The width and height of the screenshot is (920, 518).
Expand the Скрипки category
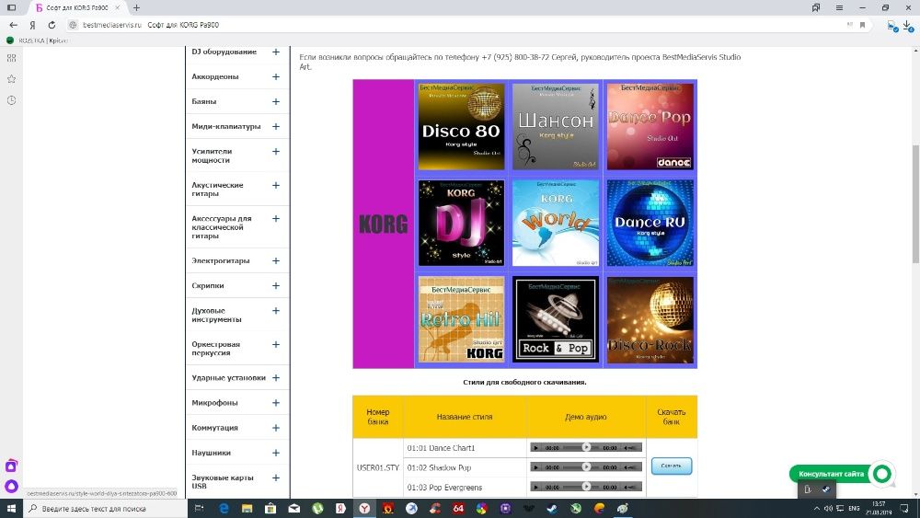pyautogui.click(x=276, y=286)
